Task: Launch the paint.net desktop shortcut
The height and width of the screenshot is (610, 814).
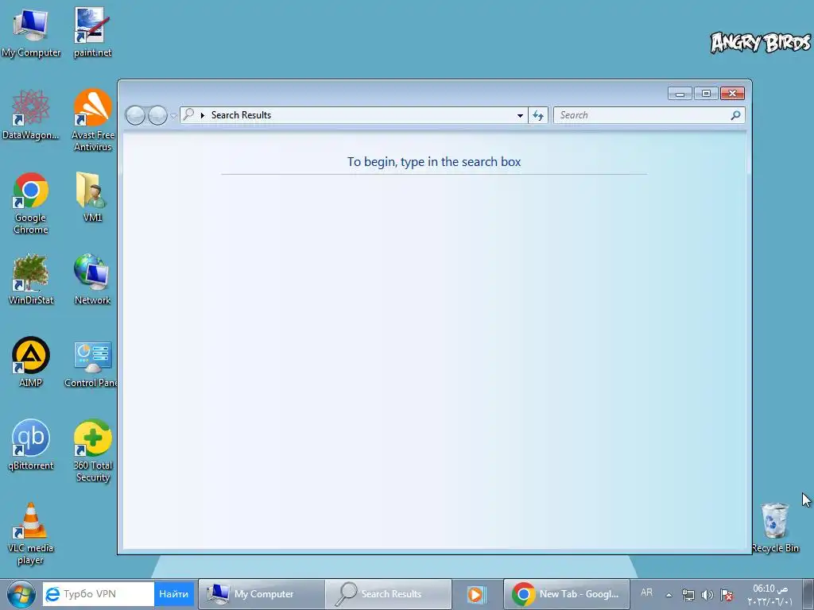Action: pos(92,32)
